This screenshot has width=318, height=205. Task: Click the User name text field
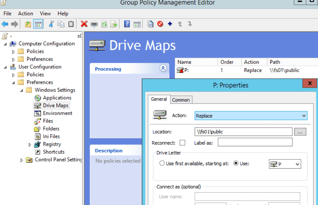247,196
